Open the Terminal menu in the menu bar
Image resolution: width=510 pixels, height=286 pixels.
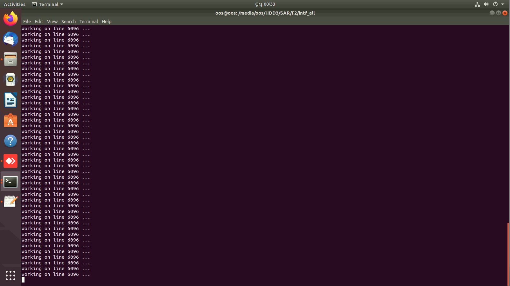(x=88, y=22)
